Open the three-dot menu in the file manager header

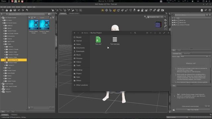[155, 33]
